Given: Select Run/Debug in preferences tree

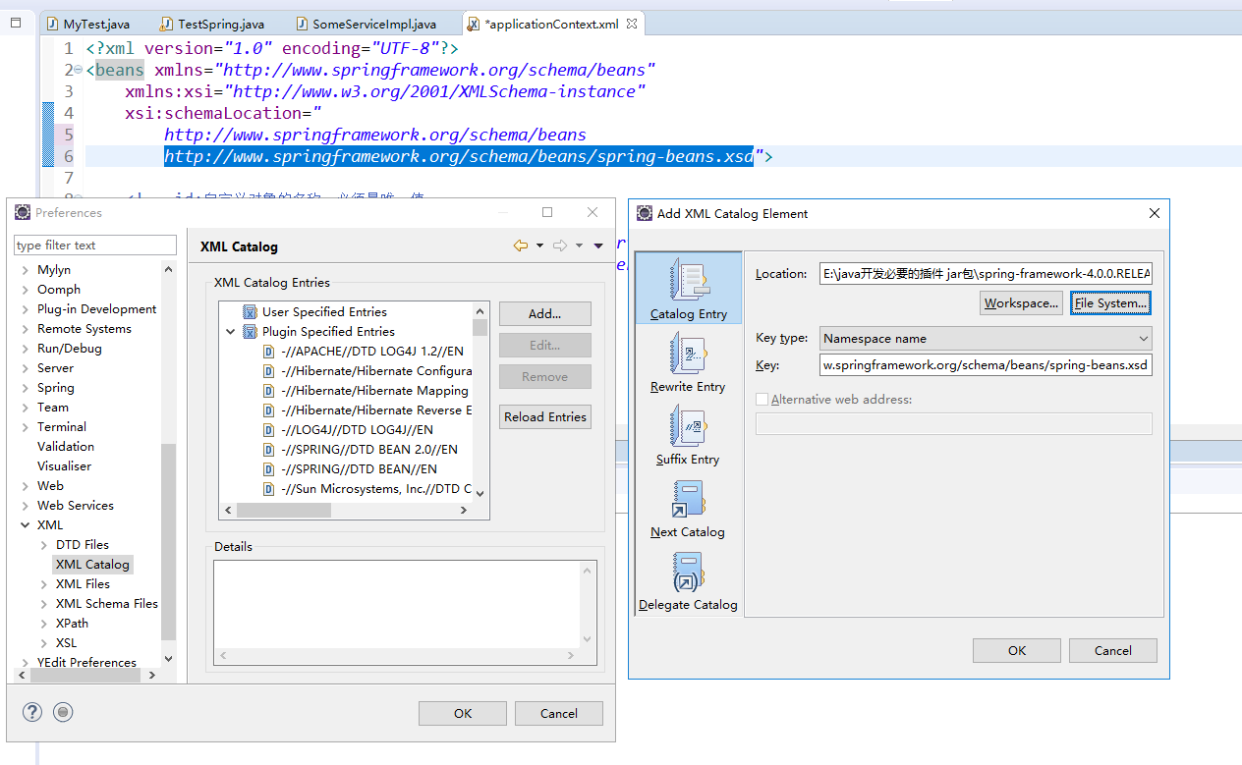Looking at the screenshot, I should point(69,348).
